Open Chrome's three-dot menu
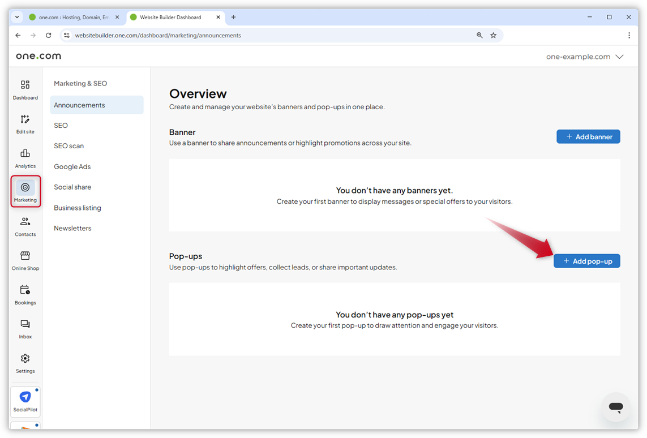Screen dimensions: 647x438 pyautogui.click(x=629, y=35)
